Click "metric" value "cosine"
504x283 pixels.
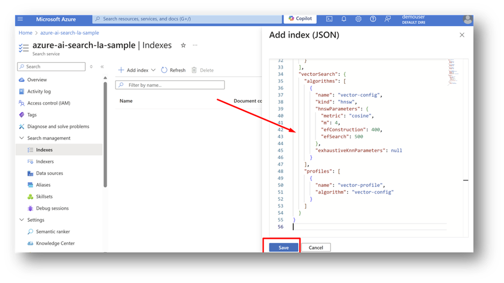360,116
